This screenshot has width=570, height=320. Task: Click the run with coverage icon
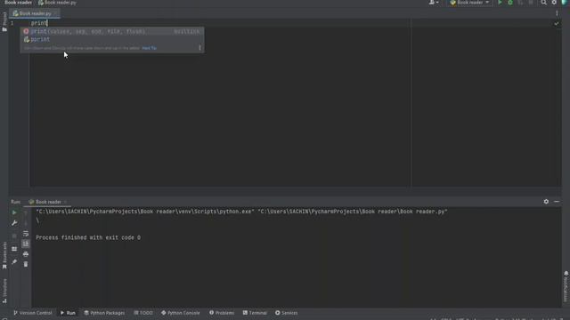tap(520, 3)
